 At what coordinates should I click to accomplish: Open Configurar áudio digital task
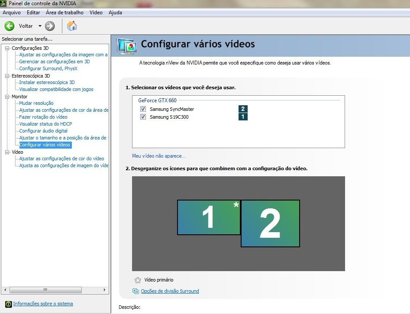(43, 131)
